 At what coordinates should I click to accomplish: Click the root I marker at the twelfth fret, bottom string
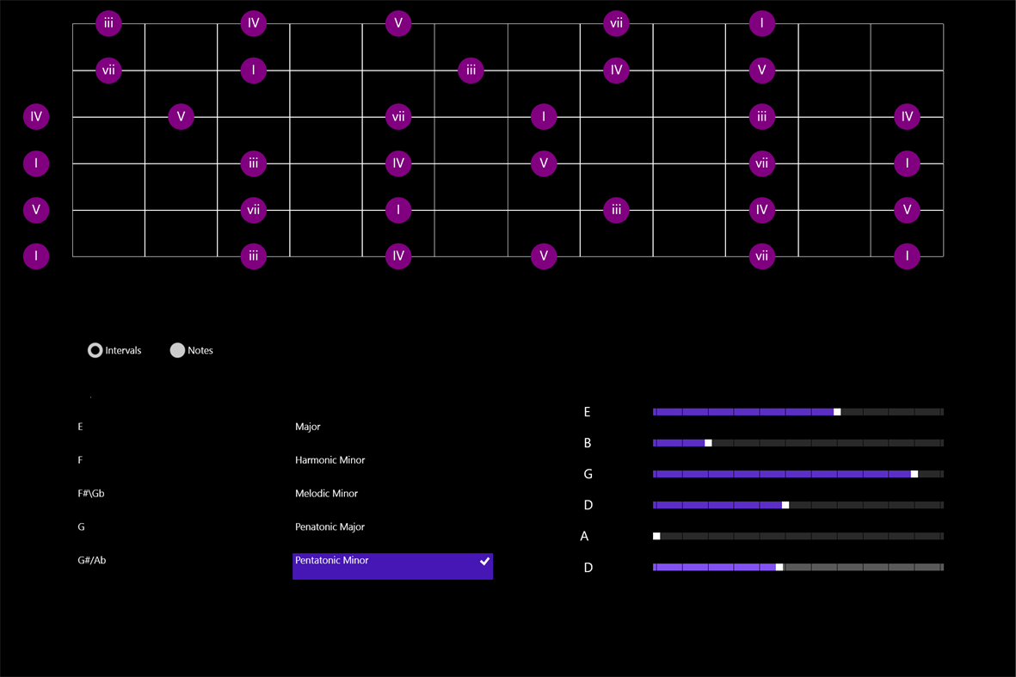click(908, 255)
